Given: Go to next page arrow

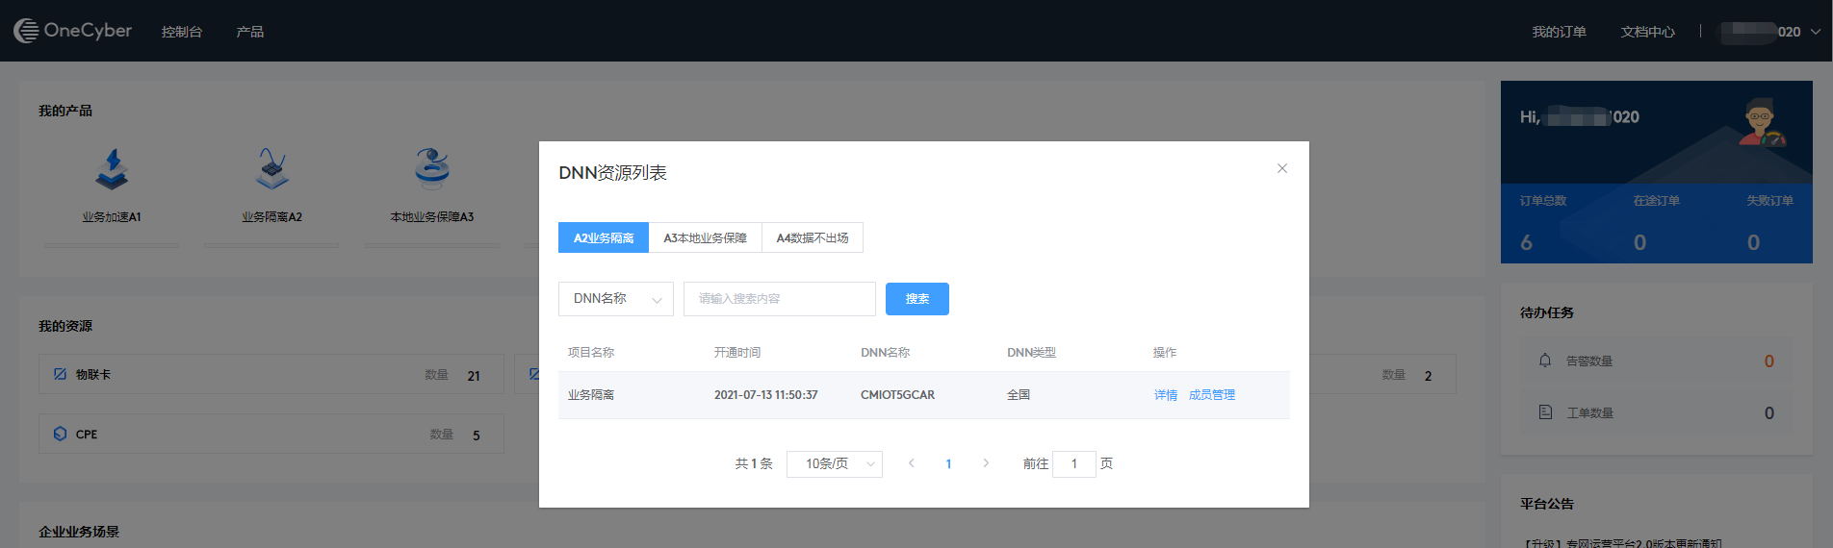Looking at the screenshot, I should (x=986, y=463).
